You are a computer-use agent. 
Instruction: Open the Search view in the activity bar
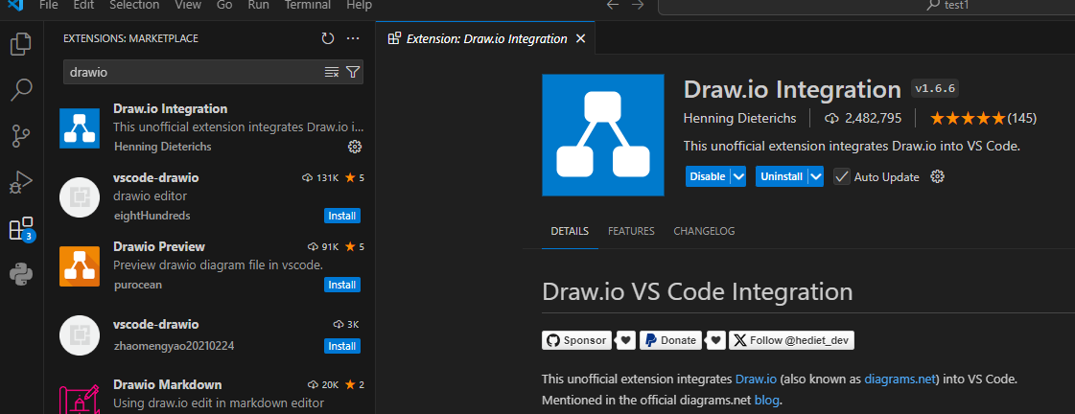(20, 90)
